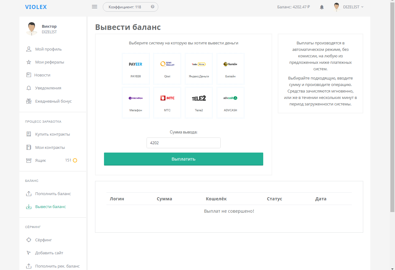Open Пополнить рек. баланс link
Image resolution: width=395 pixels, height=270 pixels.
coord(57,266)
